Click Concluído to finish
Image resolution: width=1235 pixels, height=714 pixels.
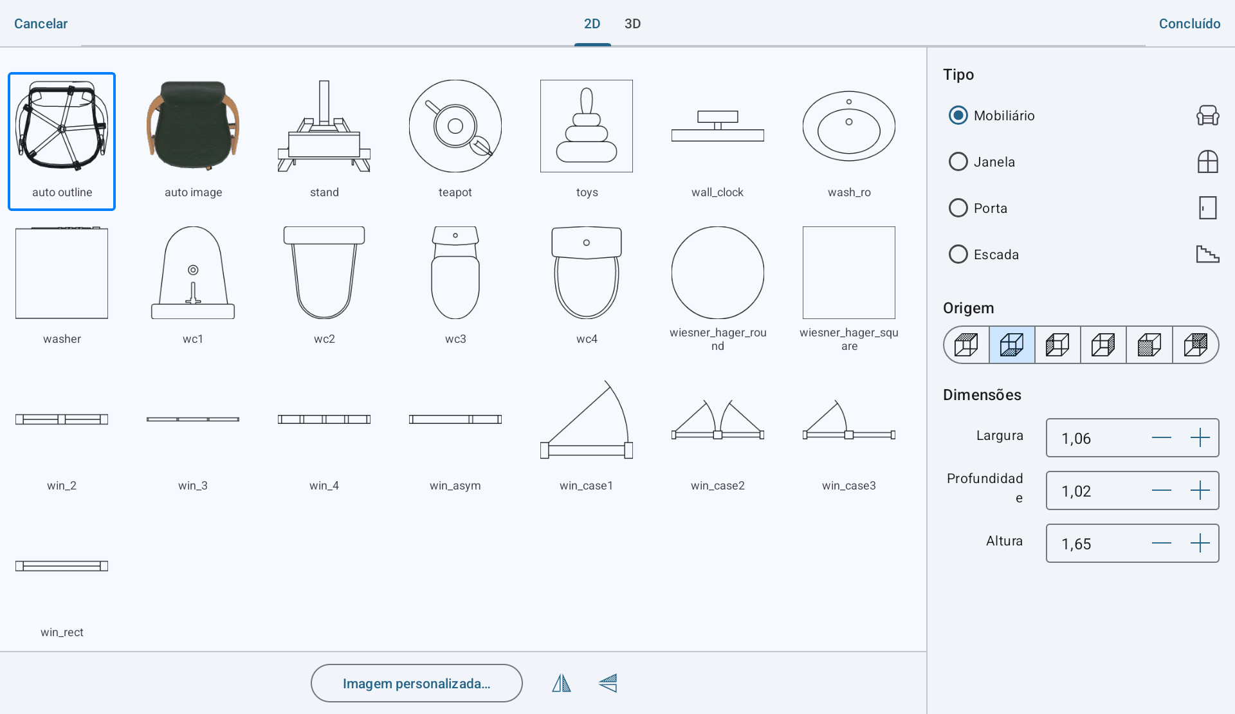point(1189,24)
